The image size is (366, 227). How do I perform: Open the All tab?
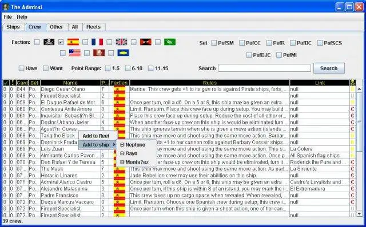point(75,27)
